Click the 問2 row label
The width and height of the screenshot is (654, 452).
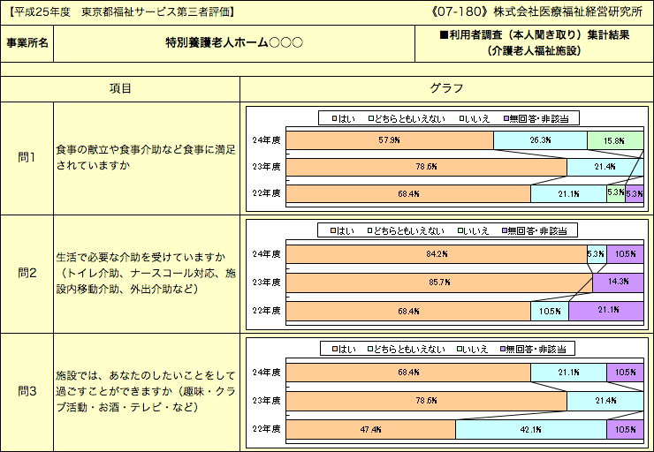[27, 273]
